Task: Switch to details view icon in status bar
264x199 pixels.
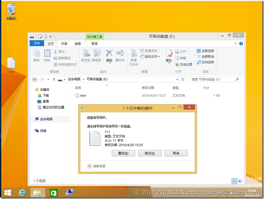Action: pyautogui.click(x=234, y=181)
